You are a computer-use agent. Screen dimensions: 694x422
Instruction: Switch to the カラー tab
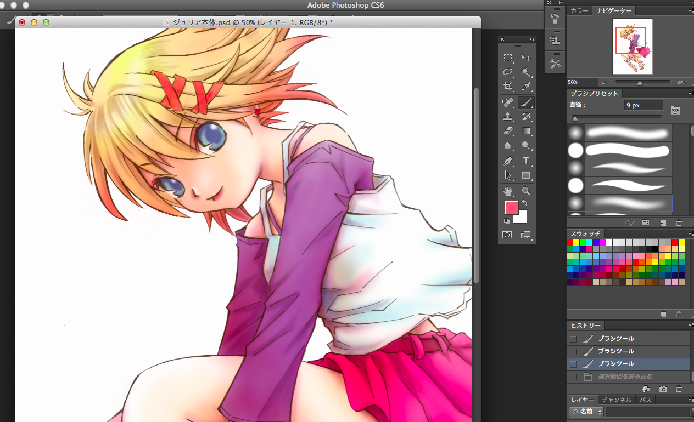click(x=579, y=11)
